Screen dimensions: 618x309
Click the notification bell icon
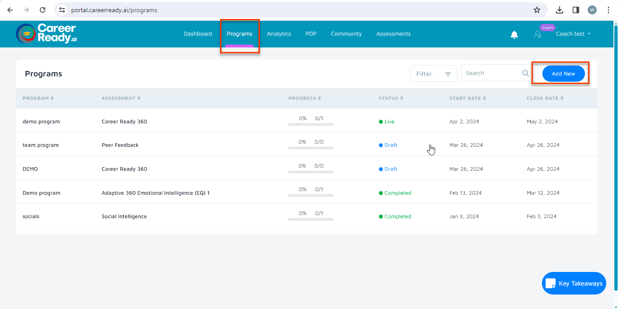tap(514, 35)
